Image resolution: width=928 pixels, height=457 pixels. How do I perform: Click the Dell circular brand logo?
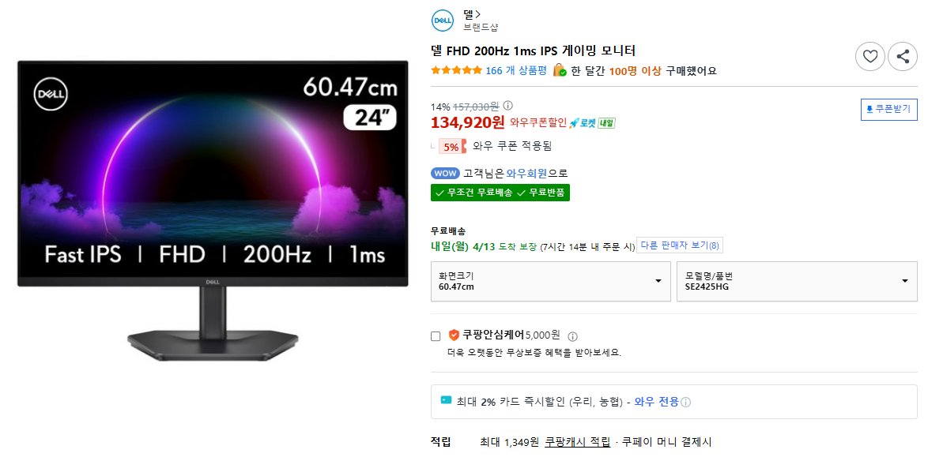pyautogui.click(x=441, y=21)
